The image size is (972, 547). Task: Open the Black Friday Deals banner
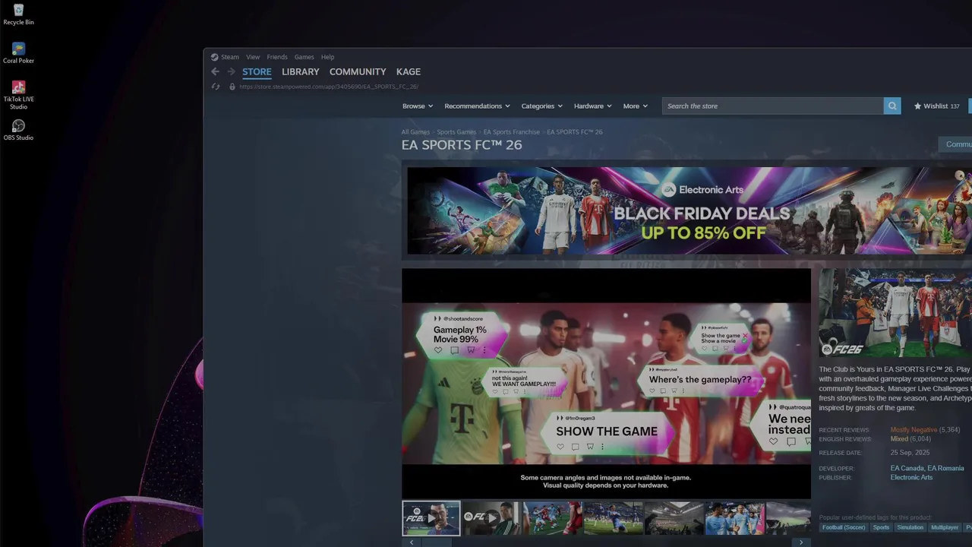click(x=689, y=210)
